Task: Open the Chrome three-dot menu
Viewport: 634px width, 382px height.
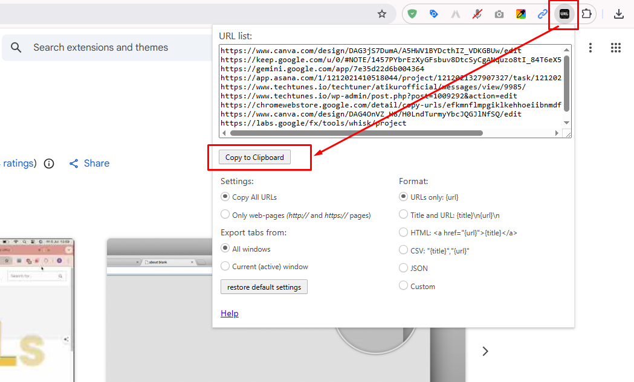Action: [x=590, y=47]
